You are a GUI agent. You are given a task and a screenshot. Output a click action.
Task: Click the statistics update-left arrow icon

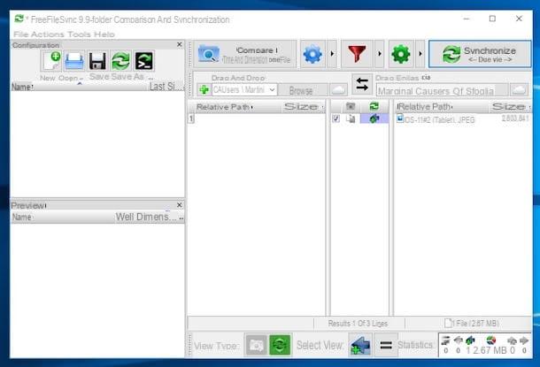pos(458,340)
